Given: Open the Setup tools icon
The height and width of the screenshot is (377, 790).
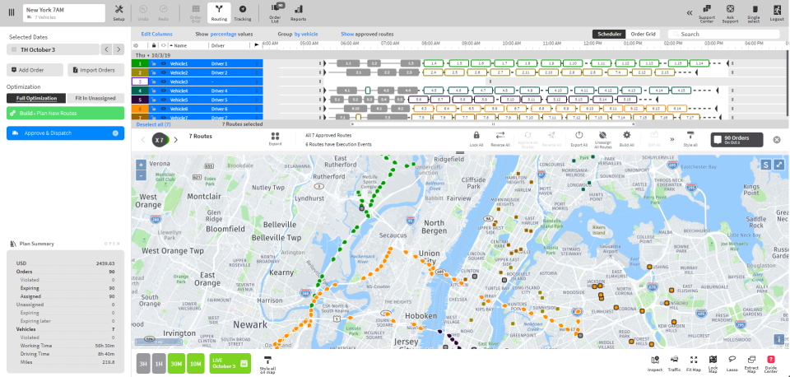Looking at the screenshot, I should 118,12.
